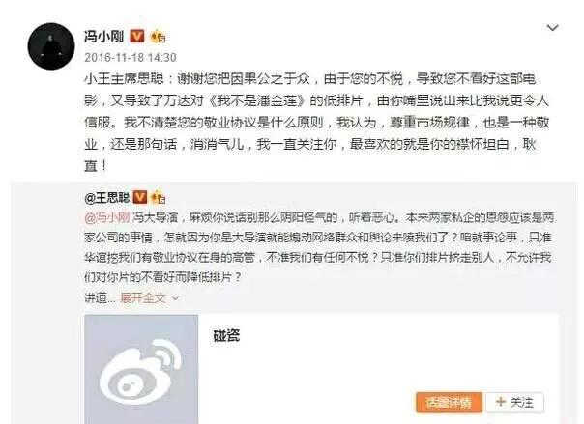Click 冯小刚's round profile avatar
584x424 pixels.
pyautogui.click(x=51, y=46)
